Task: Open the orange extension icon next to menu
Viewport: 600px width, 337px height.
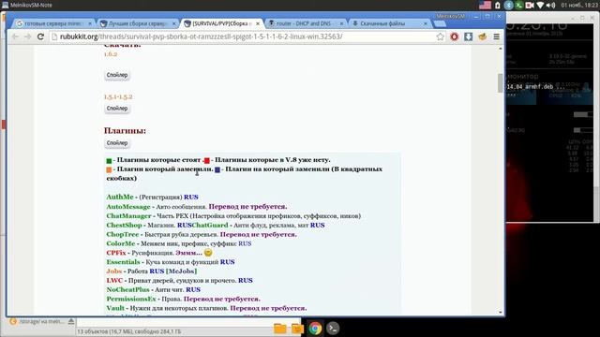Action: coord(482,37)
